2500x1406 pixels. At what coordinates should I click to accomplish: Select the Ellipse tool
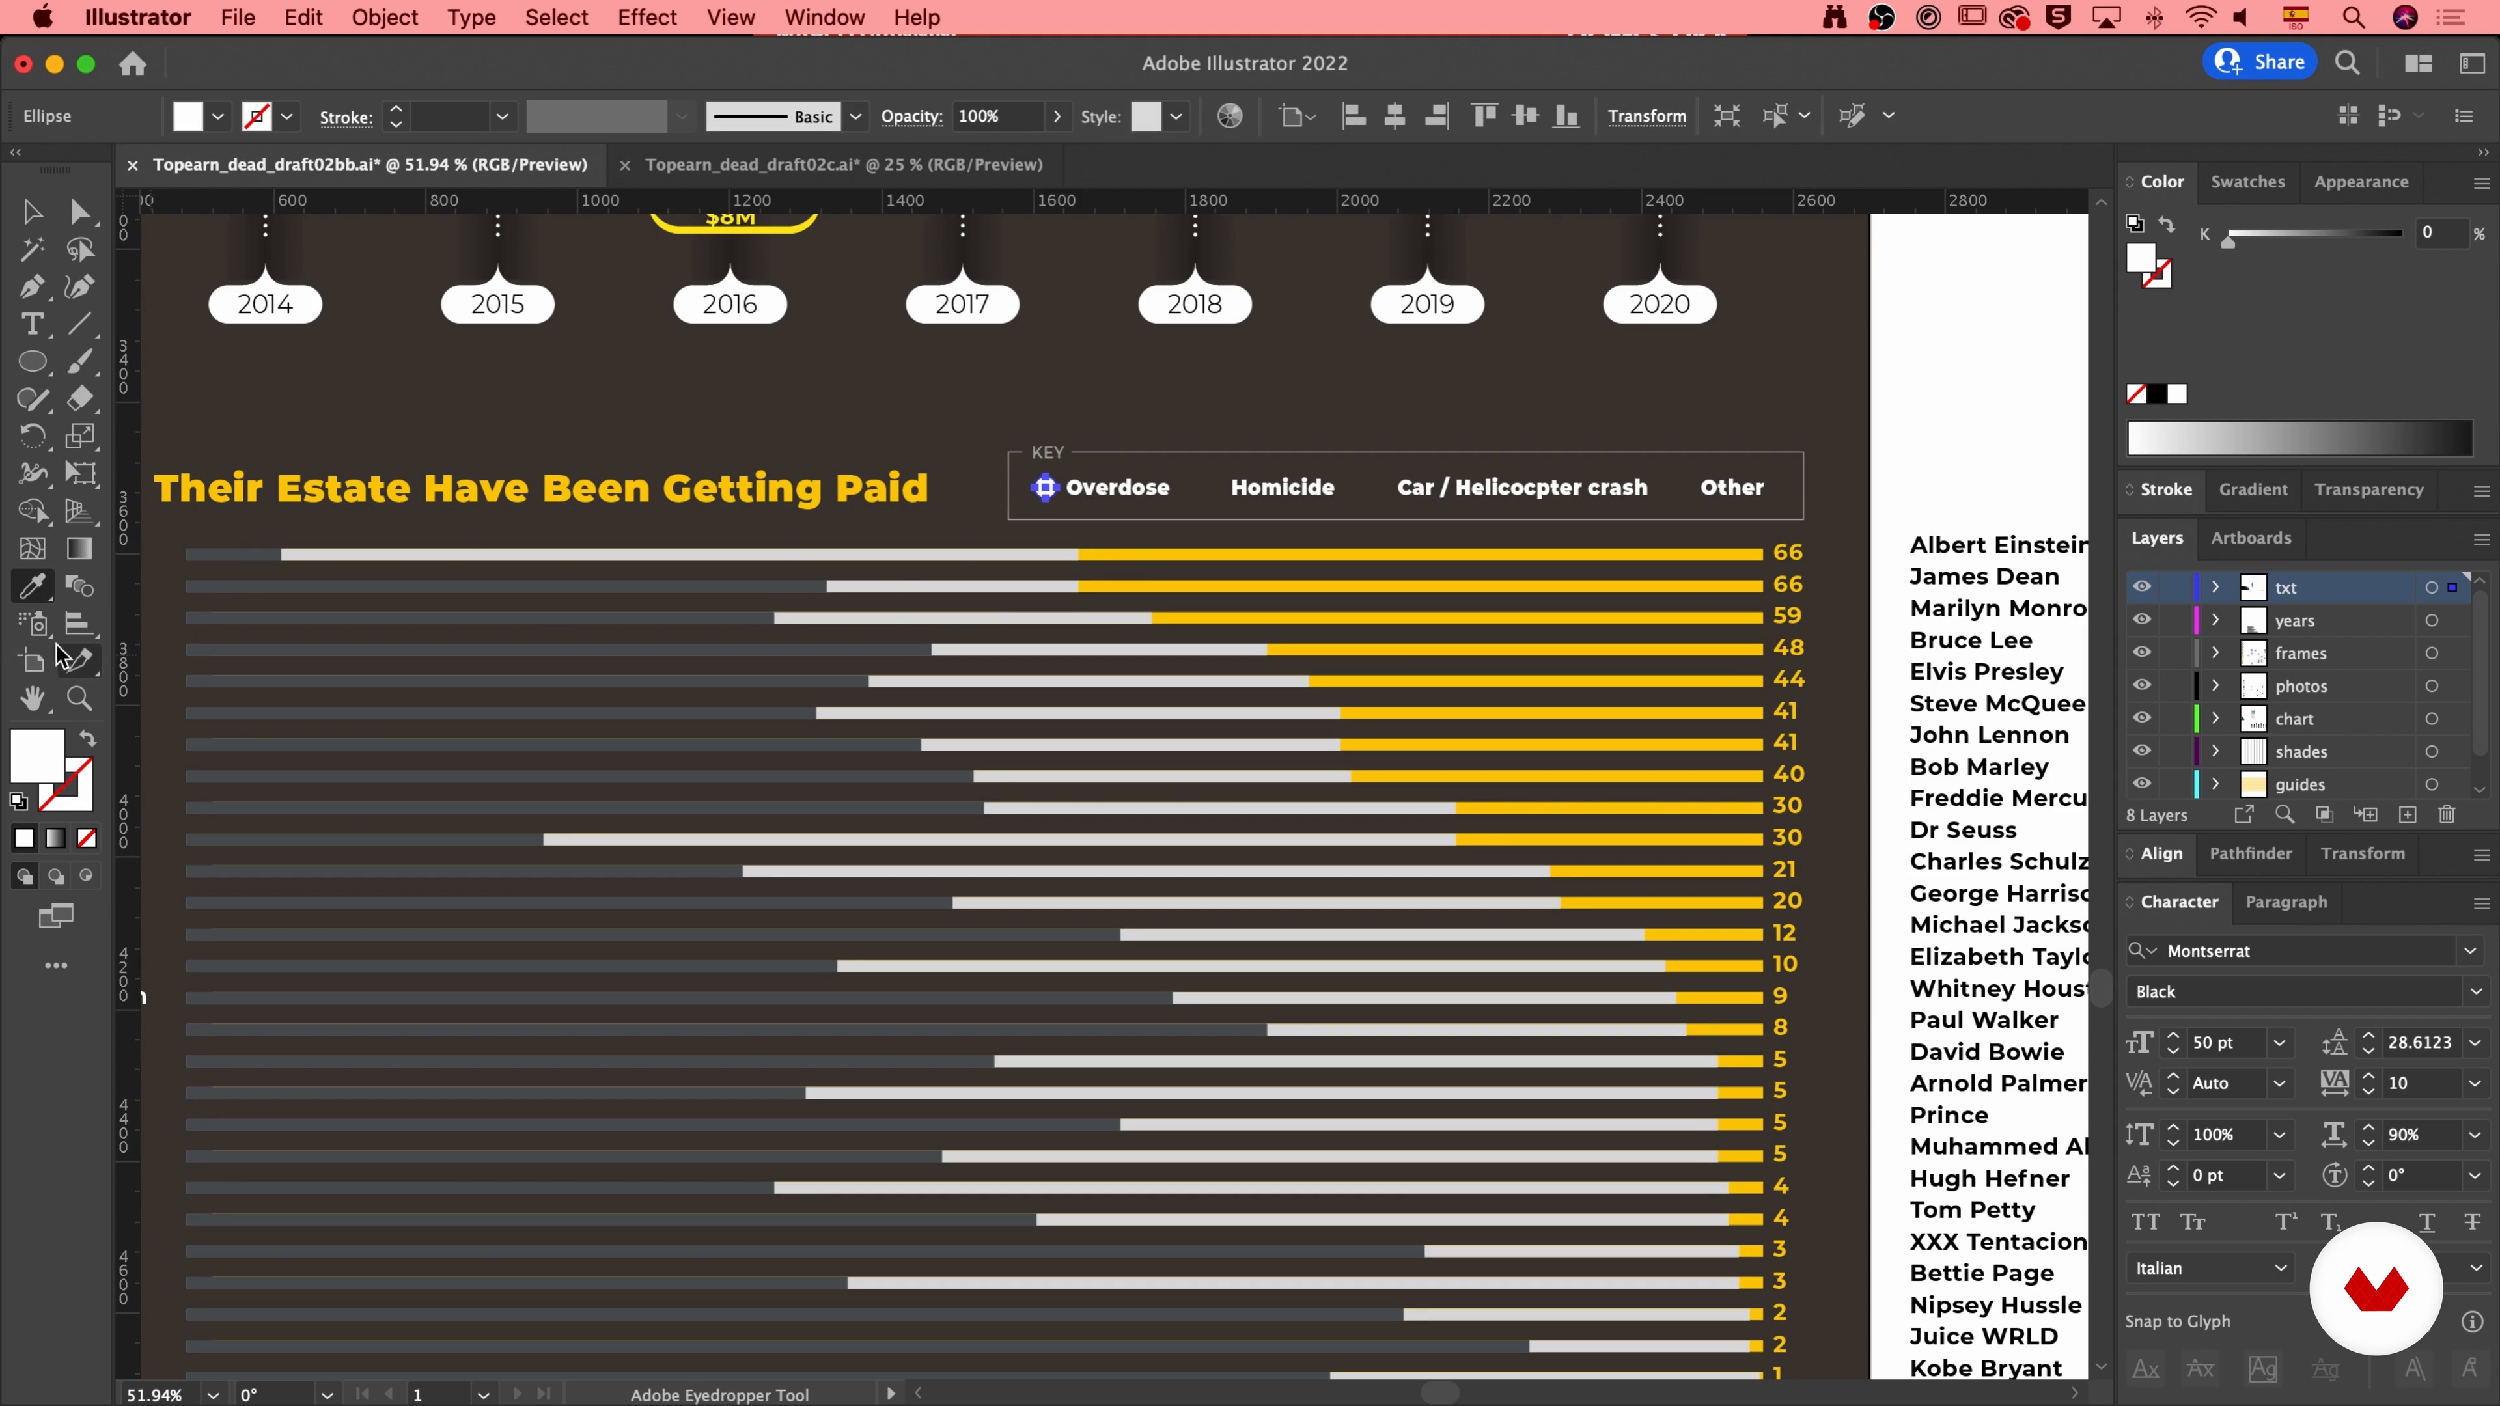pyautogui.click(x=32, y=362)
